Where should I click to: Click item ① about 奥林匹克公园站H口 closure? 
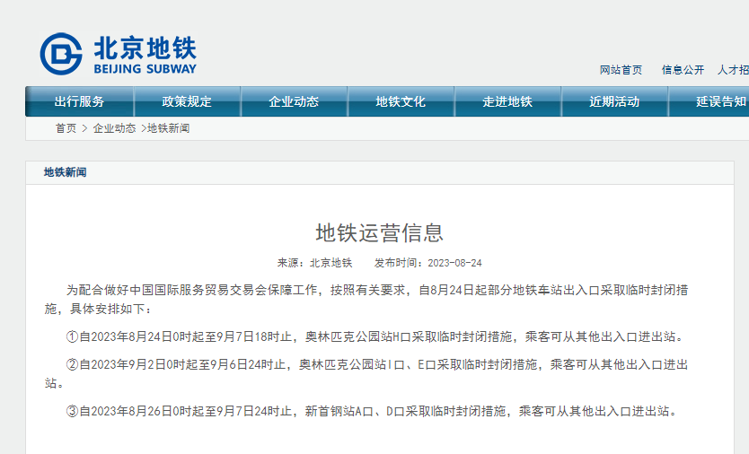click(x=375, y=337)
